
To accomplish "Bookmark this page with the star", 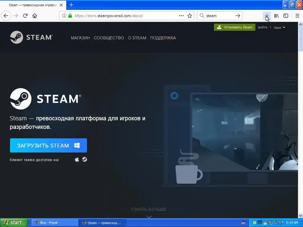I will (x=190, y=16).
